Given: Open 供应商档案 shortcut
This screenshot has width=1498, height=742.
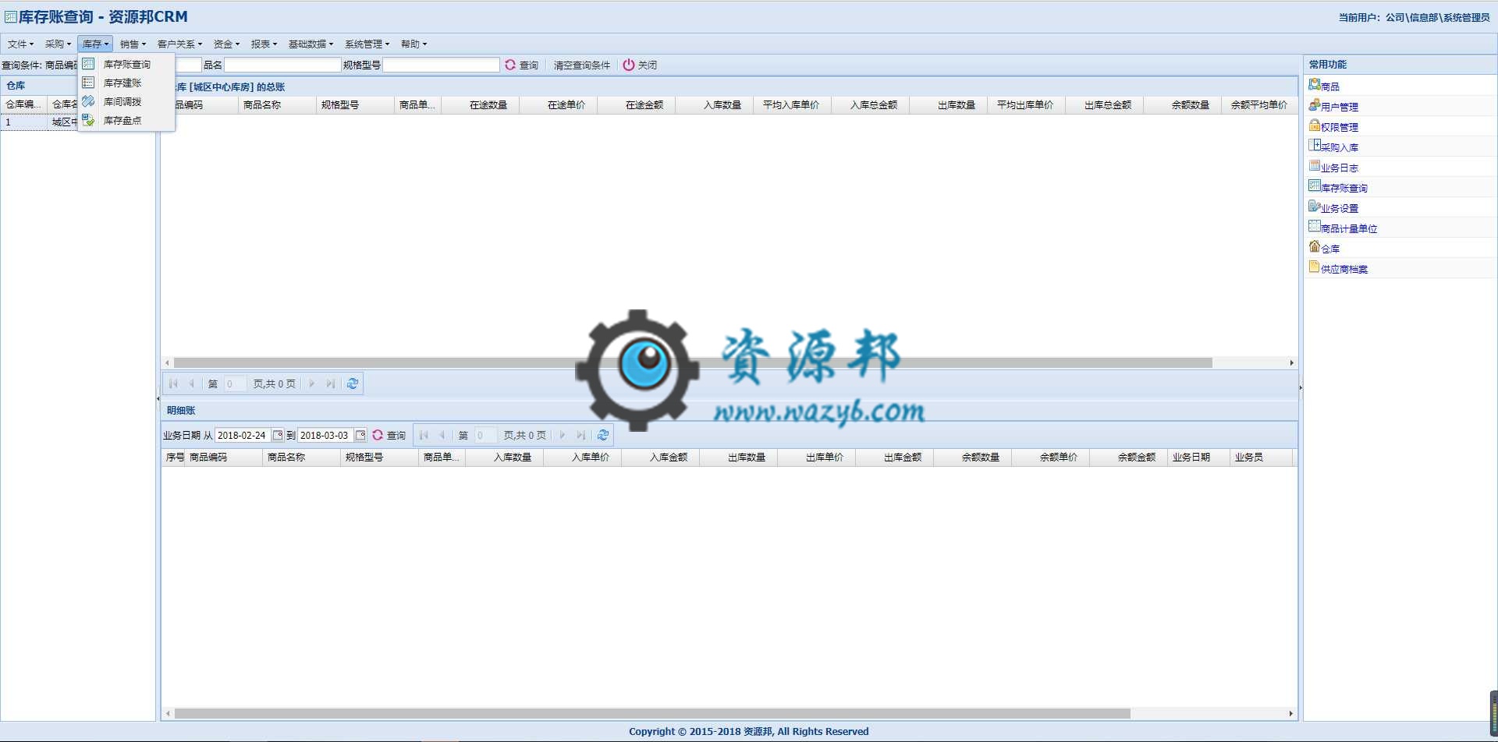Looking at the screenshot, I should click(x=1338, y=268).
